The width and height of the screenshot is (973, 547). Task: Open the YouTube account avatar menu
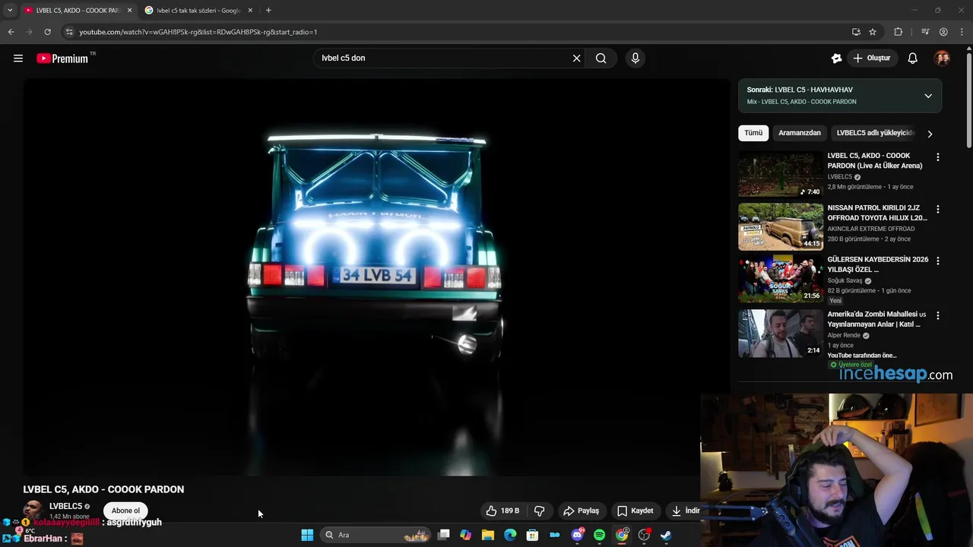(x=943, y=58)
